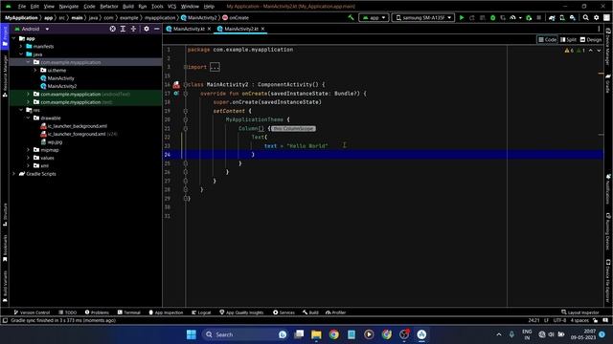Toggle Bookmarks side tool window
Viewport: 613px width, 344px height.
click(x=5, y=248)
